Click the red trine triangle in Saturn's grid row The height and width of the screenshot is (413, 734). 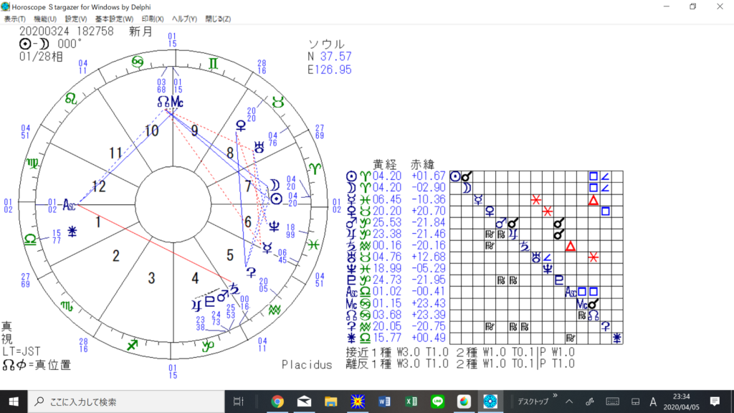[x=570, y=246]
